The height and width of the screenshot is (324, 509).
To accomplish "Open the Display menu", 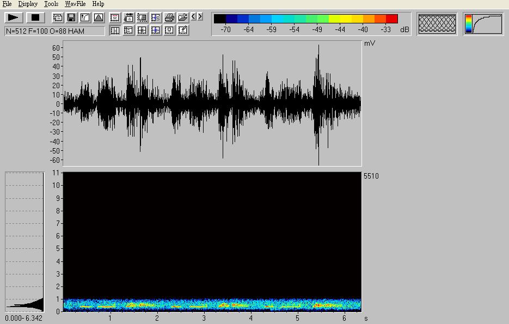I will [28, 4].
